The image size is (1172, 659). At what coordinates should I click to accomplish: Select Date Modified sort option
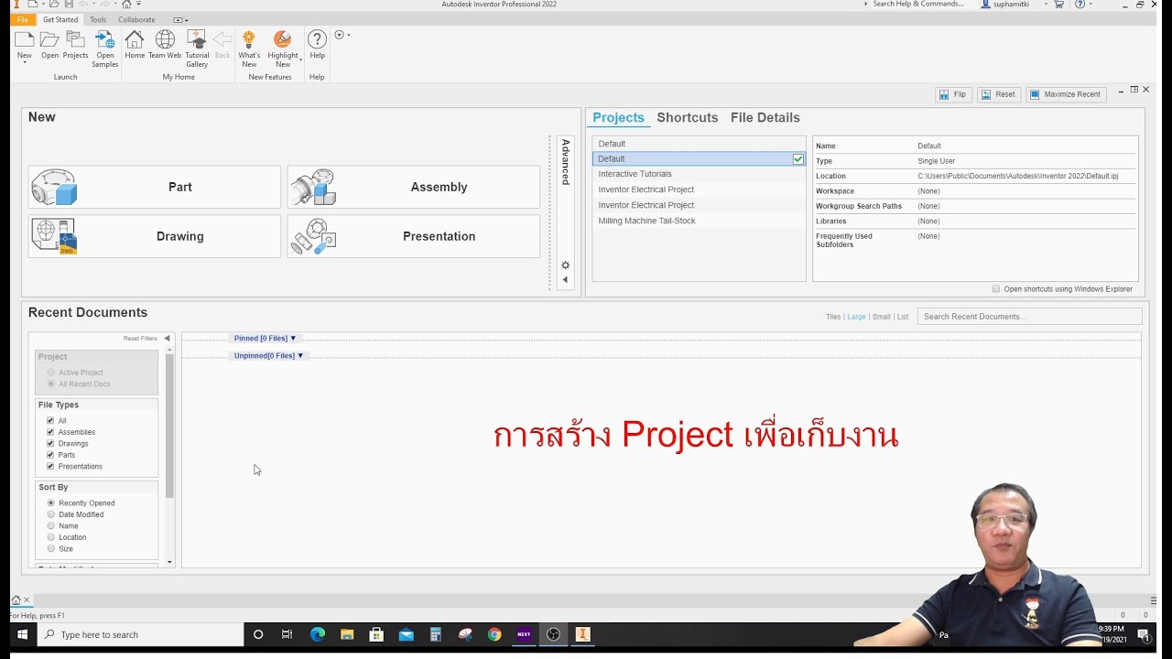(51, 514)
